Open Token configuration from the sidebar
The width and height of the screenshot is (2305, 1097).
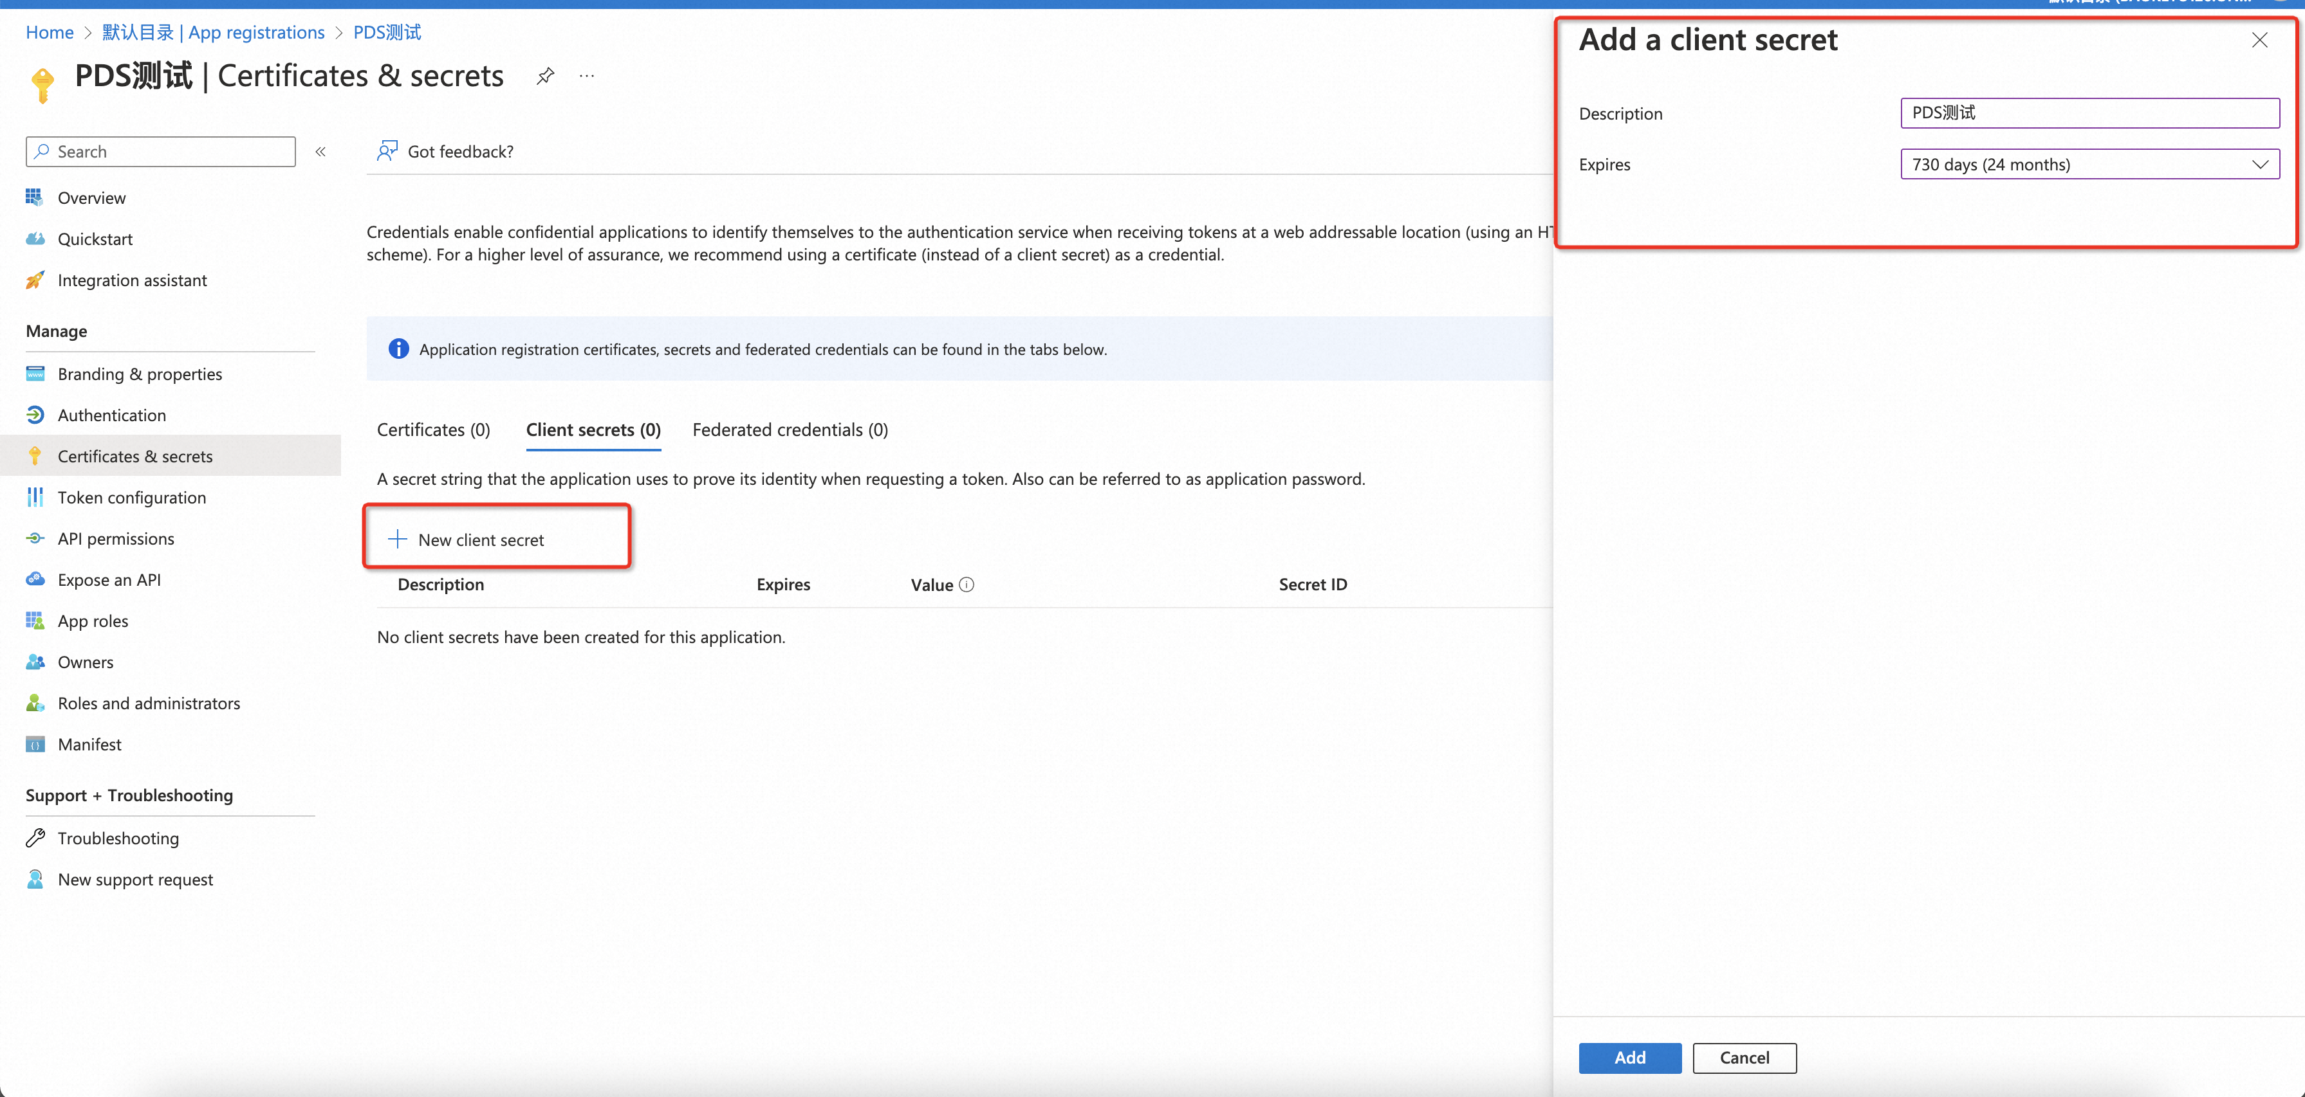(131, 498)
